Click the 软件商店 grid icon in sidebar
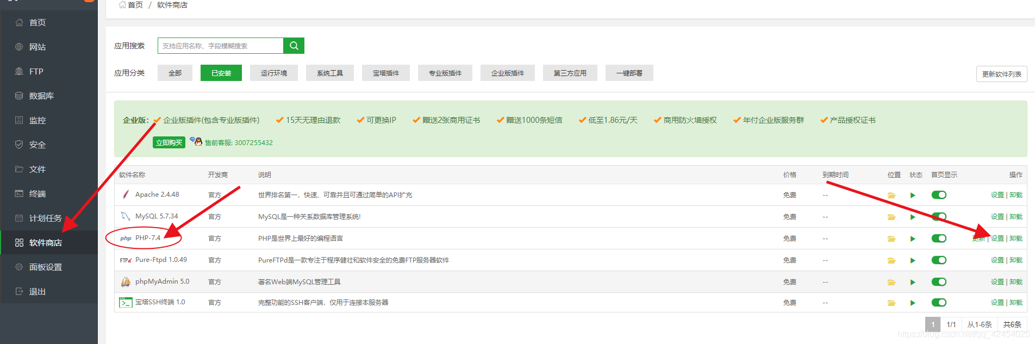This screenshot has height=344, width=1035. tap(19, 242)
